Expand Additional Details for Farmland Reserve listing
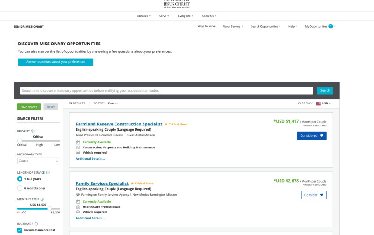The image size is (374, 235). pos(90,159)
